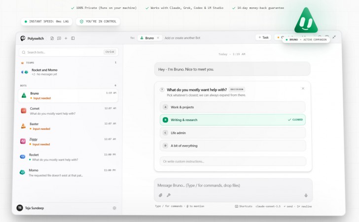The image size is (359, 222).
Task: Click the green Bruno avatar in sidebar
Action: tap(24, 95)
